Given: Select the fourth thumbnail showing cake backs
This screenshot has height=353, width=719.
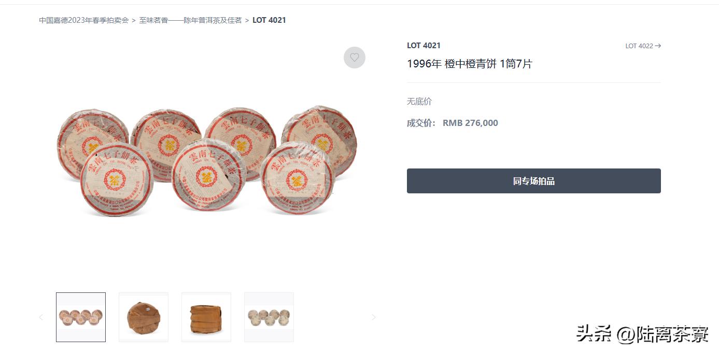Looking at the screenshot, I should (x=269, y=317).
